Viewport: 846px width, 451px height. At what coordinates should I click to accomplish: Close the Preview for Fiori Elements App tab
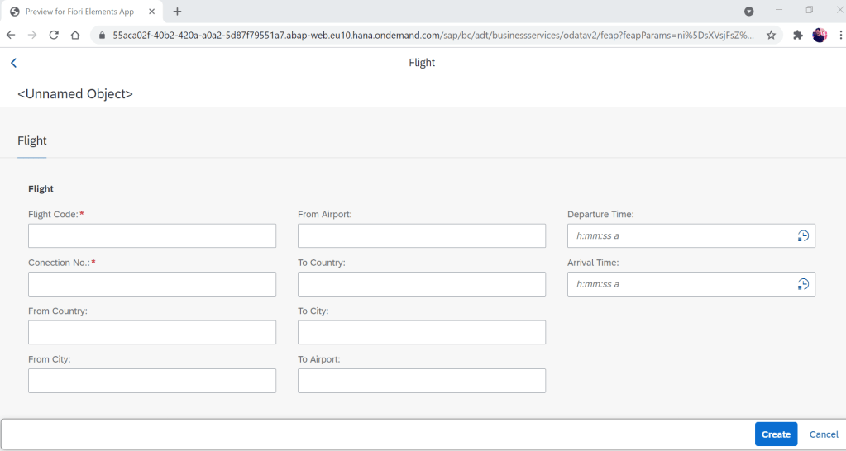tap(153, 12)
